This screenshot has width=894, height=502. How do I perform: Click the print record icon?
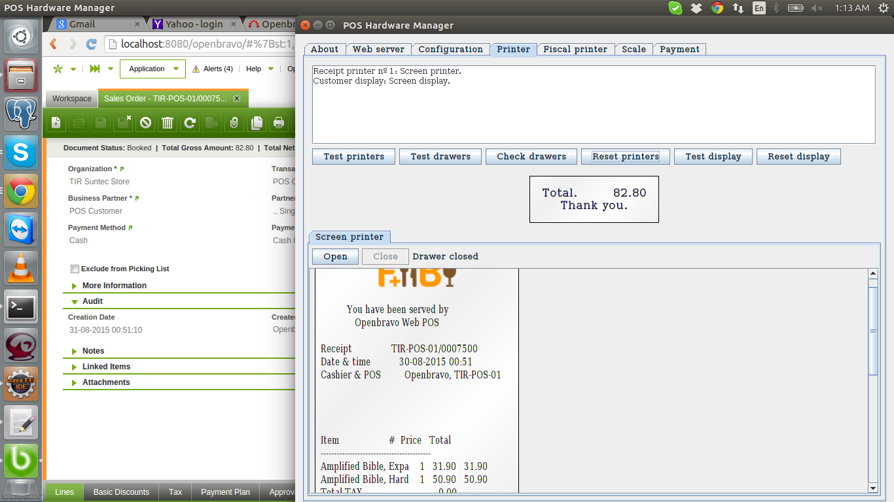click(x=279, y=122)
